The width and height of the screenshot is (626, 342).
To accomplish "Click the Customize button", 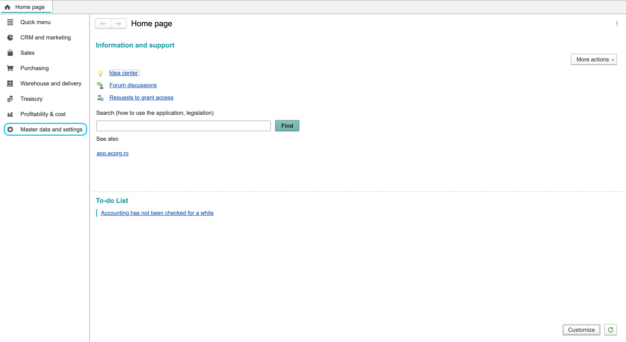I will 581,330.
